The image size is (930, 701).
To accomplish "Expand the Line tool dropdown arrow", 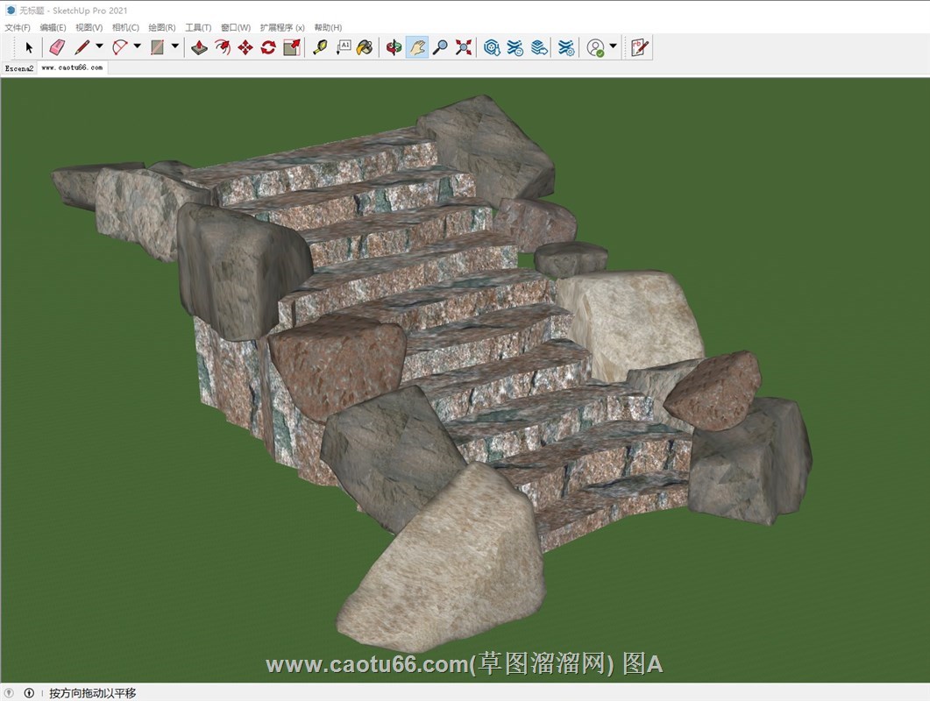I will click(99, 47).
